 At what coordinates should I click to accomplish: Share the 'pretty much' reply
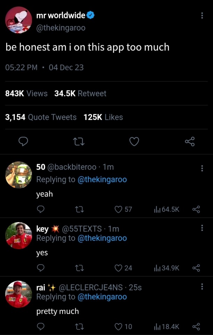[x=196, y=327]
